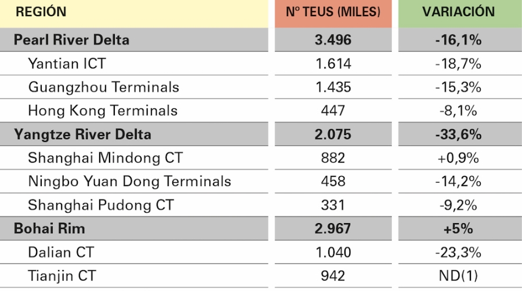Viewport: 522px width, 291px height.
Task: Select the Tianjin CT entry
Action: tap(62, 276)
